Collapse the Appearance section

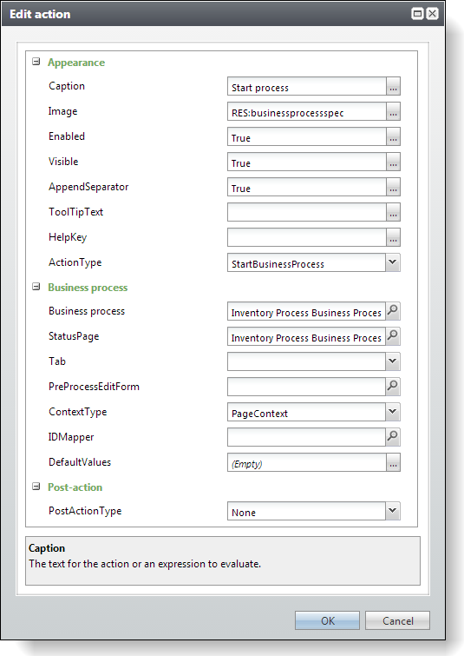click(36, 62)
